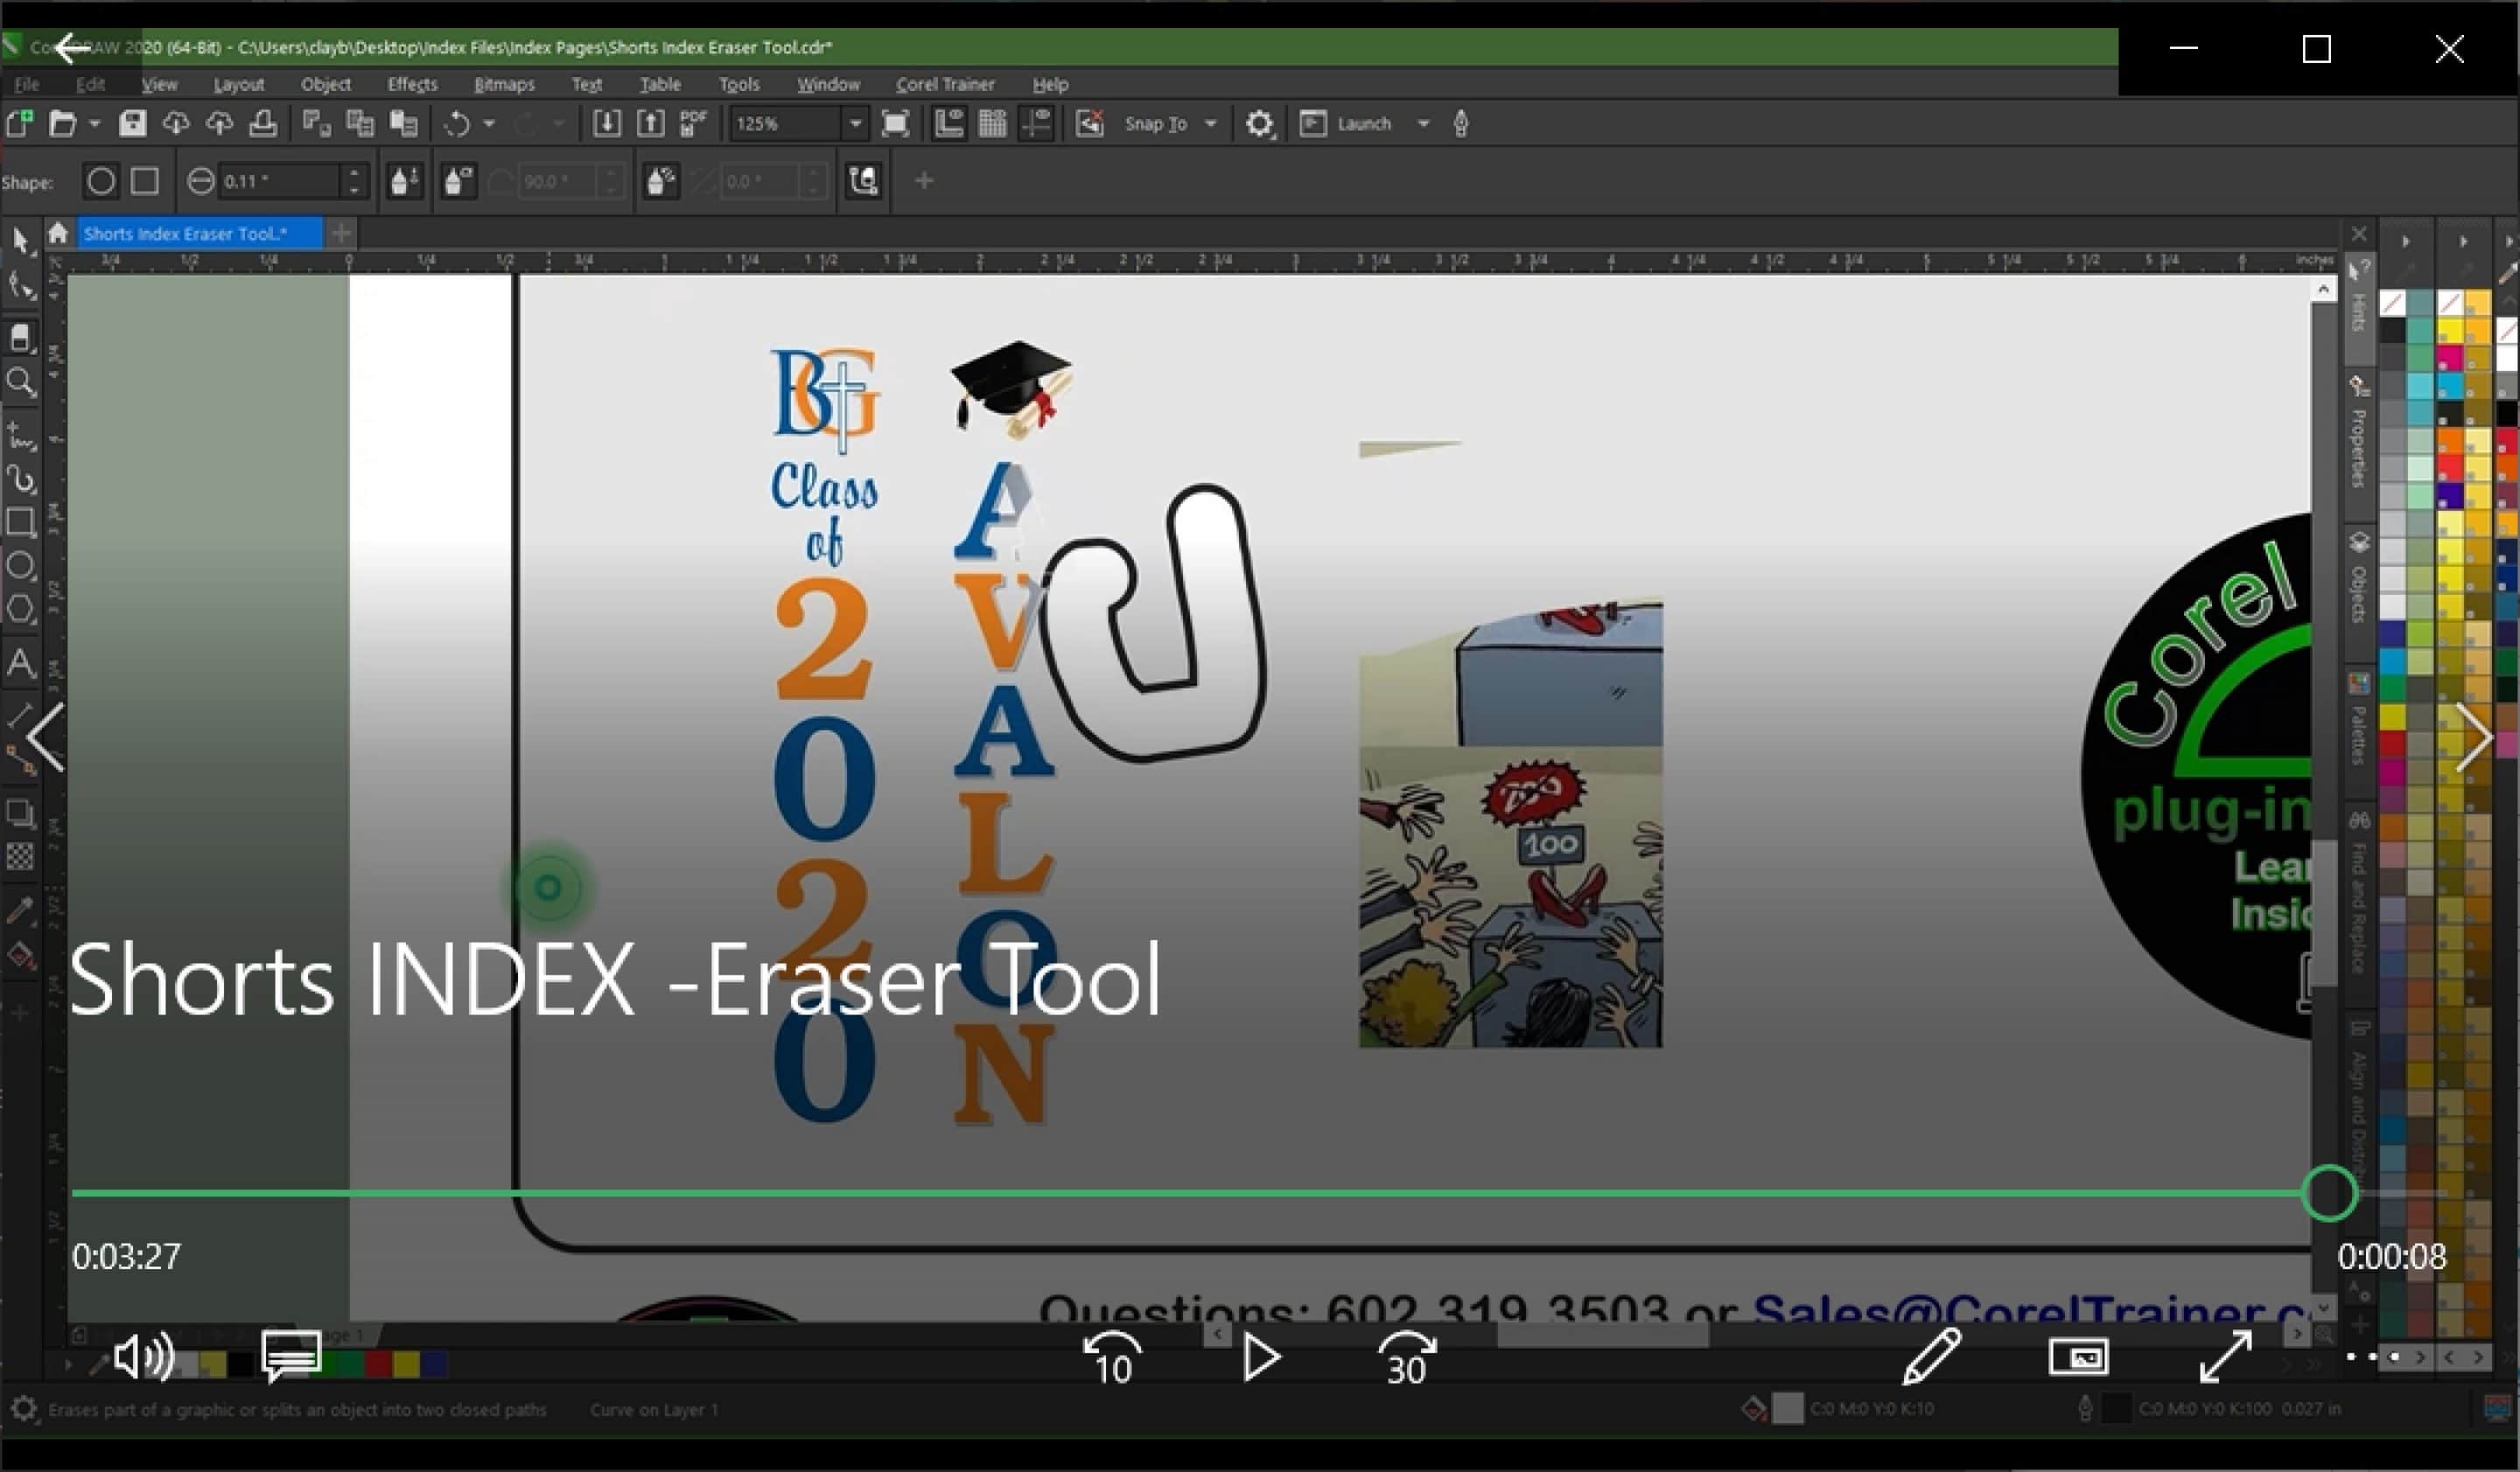Select the Freehand tool
The height and width of the screenshot is (1472, 2520).
(20, 436)
